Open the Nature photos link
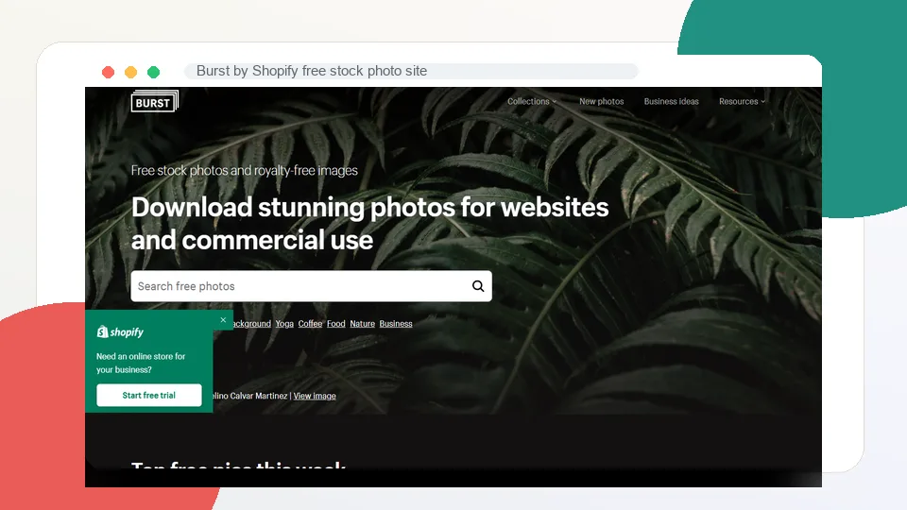This screenshot has height=510, width=907. click(x=362, y=324)
